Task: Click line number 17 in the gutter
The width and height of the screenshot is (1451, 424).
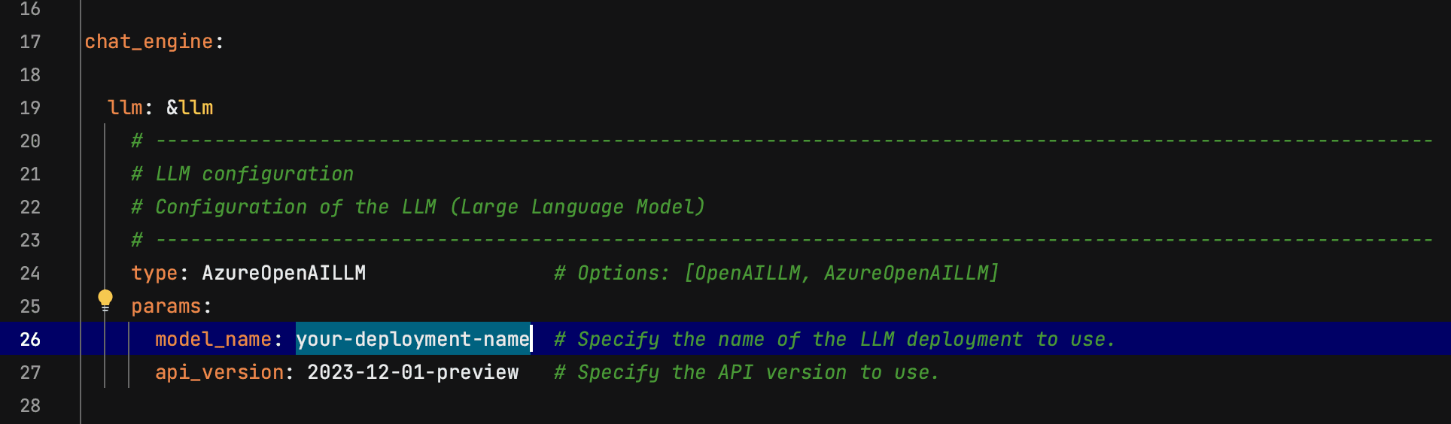Action: click(x=30, y=42)
